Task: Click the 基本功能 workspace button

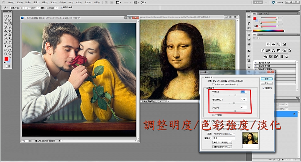Action: tap(258, 2)
